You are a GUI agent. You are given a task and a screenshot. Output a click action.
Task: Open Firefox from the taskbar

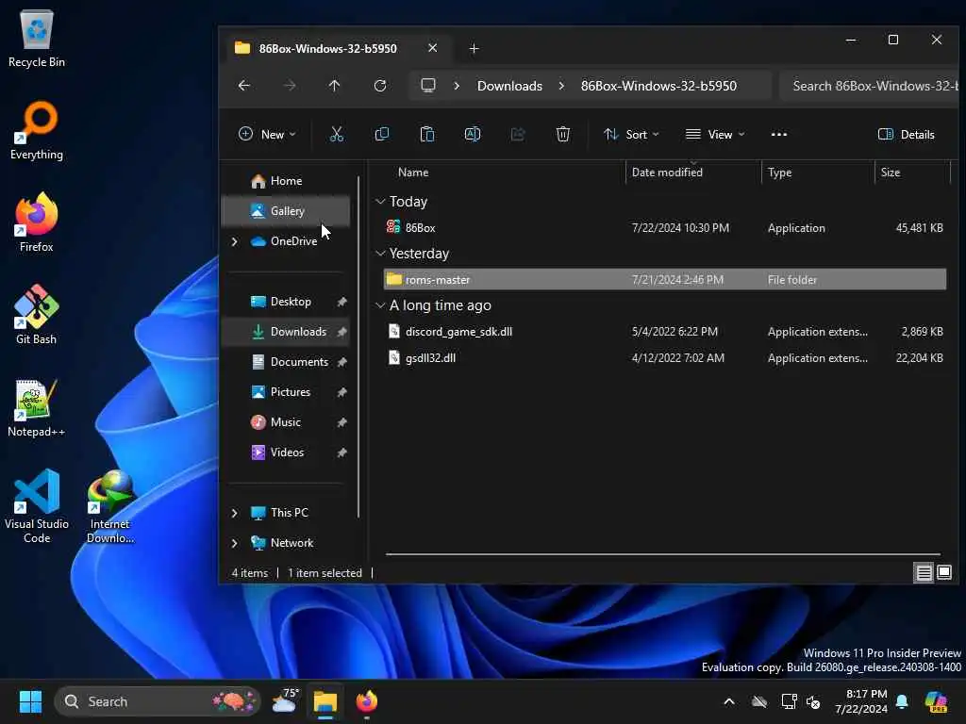pos(367,701)
